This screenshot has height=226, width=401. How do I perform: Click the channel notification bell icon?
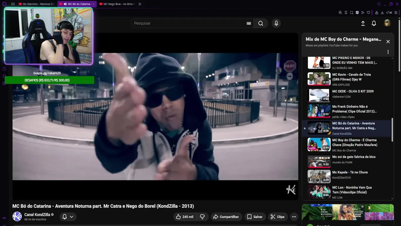[x=65, y=217]
